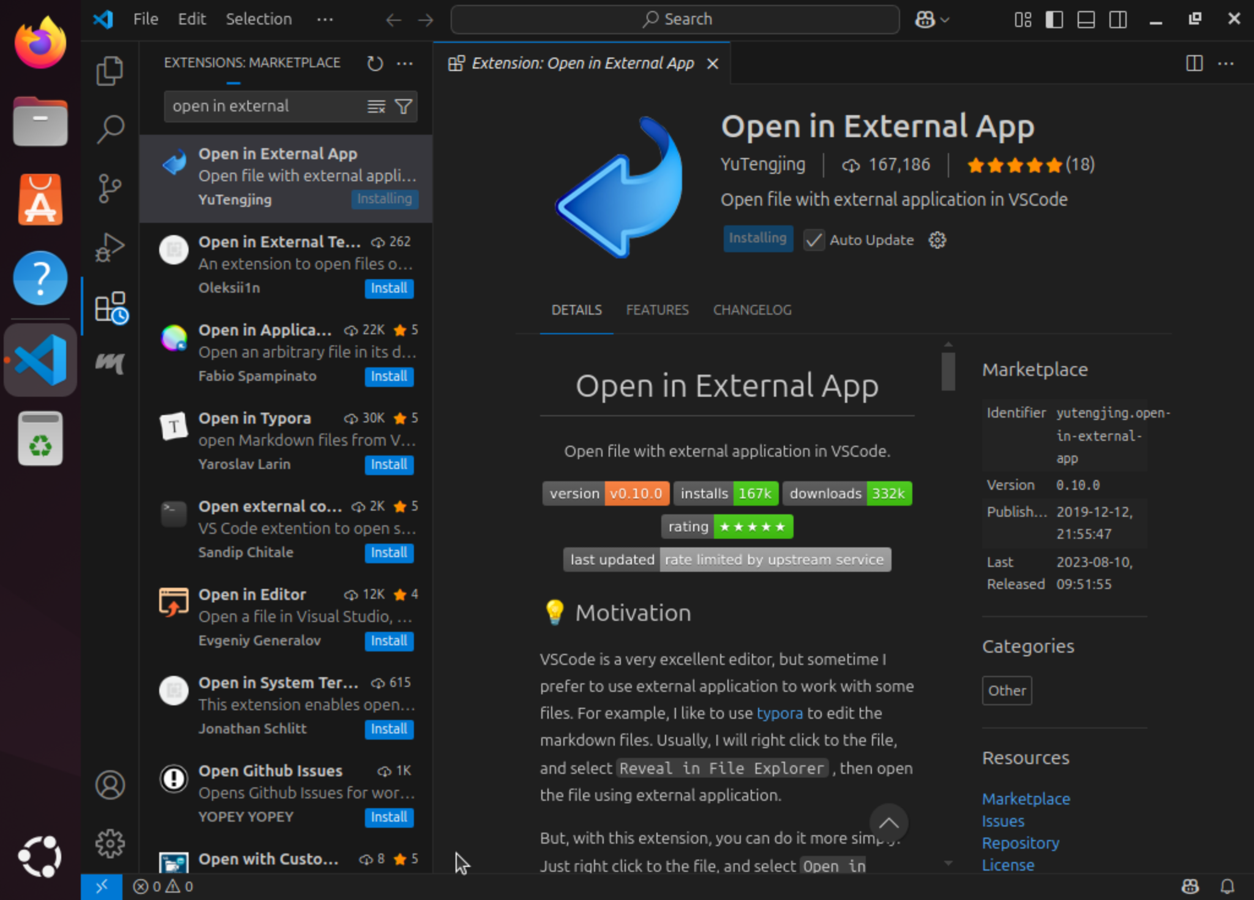The image size is (1254, 900).
Task: Switch to the DETAILS tab
Action: (x=576, y=310)
